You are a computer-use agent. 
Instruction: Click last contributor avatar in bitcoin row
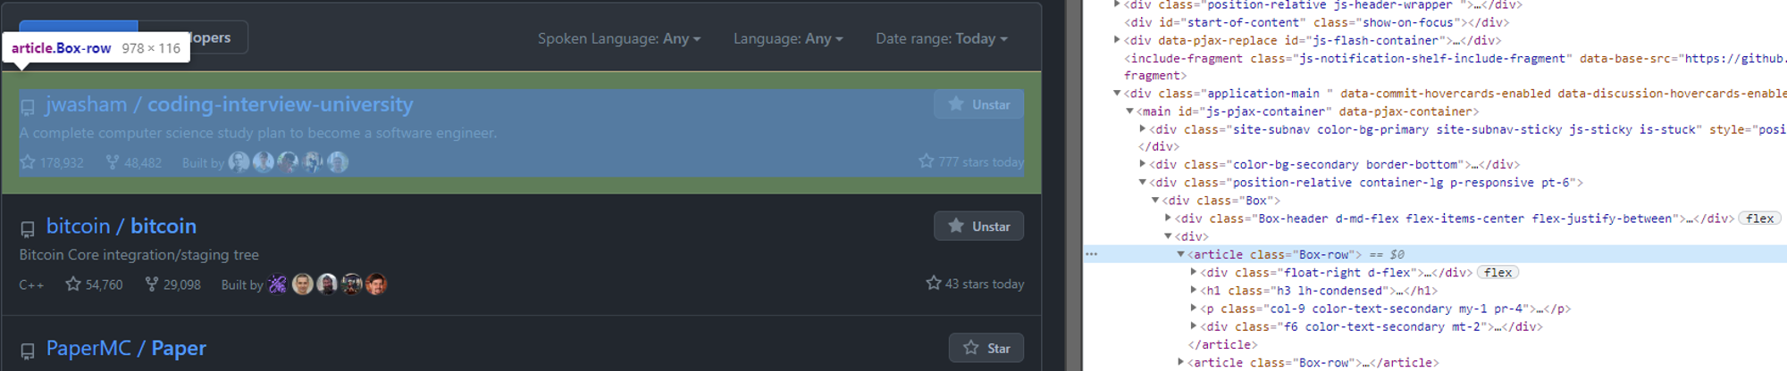(x=376, y=284)
